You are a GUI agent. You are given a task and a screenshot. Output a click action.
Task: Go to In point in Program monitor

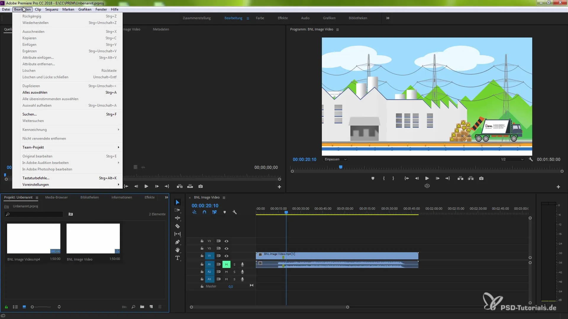[x=406, y=178]
